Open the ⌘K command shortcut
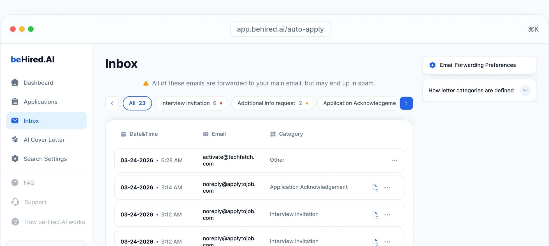 [x=533, y=29]
